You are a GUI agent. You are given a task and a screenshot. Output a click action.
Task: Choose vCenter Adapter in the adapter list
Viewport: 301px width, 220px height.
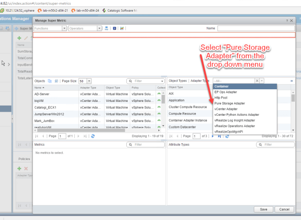227,109
